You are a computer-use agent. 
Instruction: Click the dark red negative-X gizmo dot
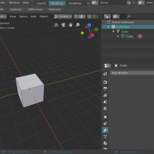(x=86, y=27)
